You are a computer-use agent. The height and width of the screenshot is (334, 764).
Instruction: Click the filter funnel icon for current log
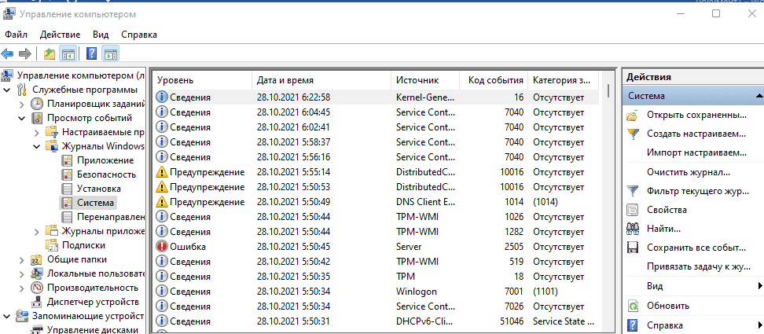tap(633, 191)
